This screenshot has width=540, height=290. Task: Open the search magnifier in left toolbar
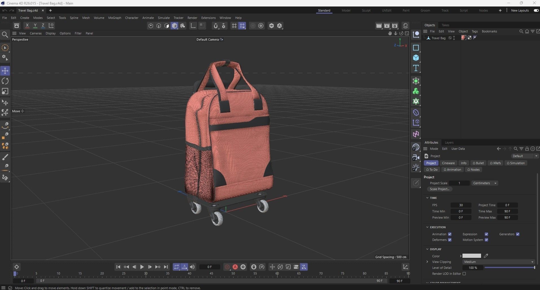click(5, 35)
